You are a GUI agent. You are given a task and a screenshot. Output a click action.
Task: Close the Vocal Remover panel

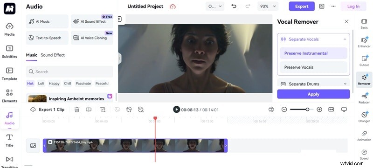coord(346,21)
